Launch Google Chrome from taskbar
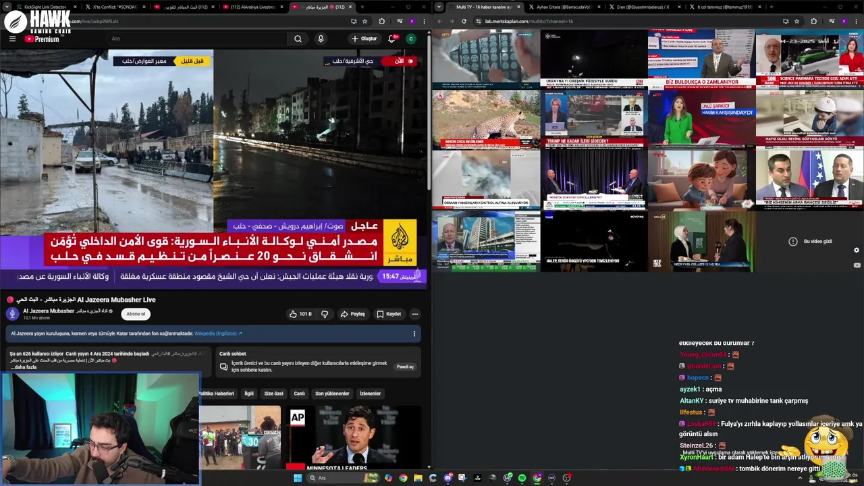 point(403,478)
